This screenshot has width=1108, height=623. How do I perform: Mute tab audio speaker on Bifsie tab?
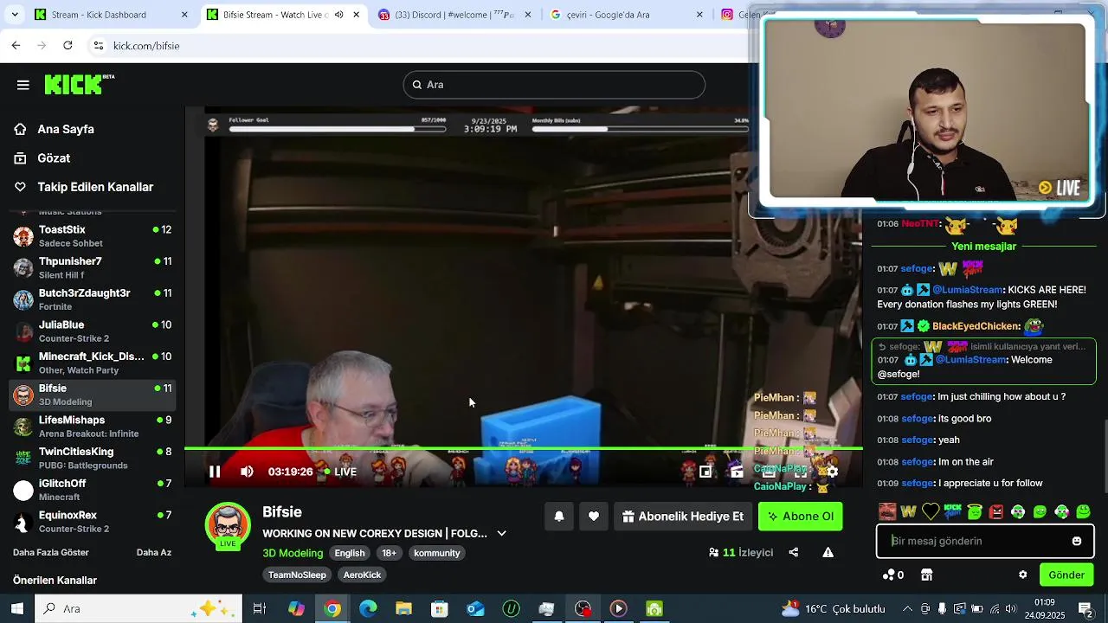click(338, 15)
